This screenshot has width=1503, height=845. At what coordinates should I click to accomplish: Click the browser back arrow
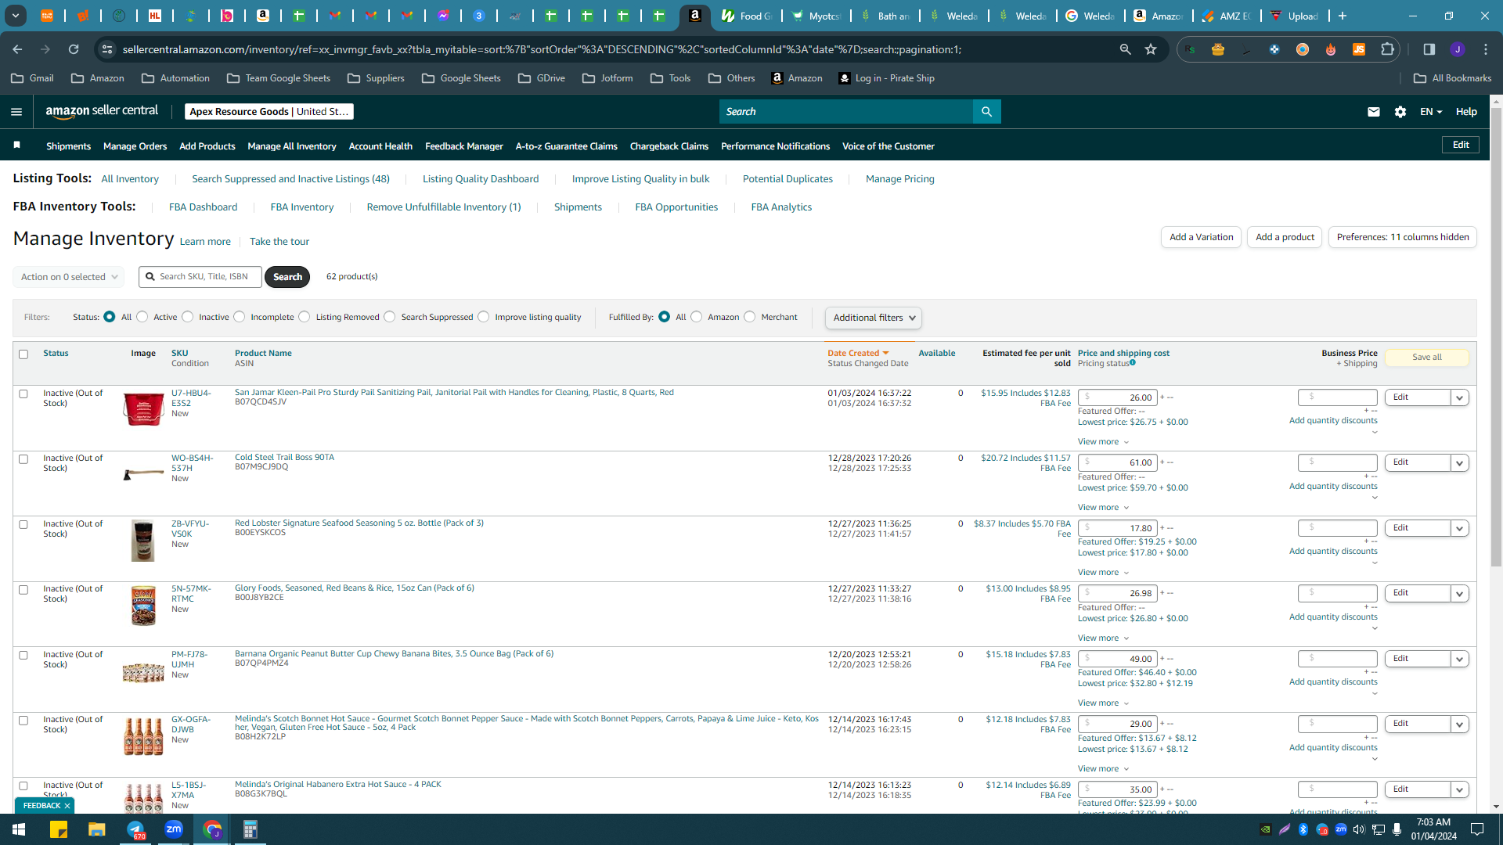17,49
